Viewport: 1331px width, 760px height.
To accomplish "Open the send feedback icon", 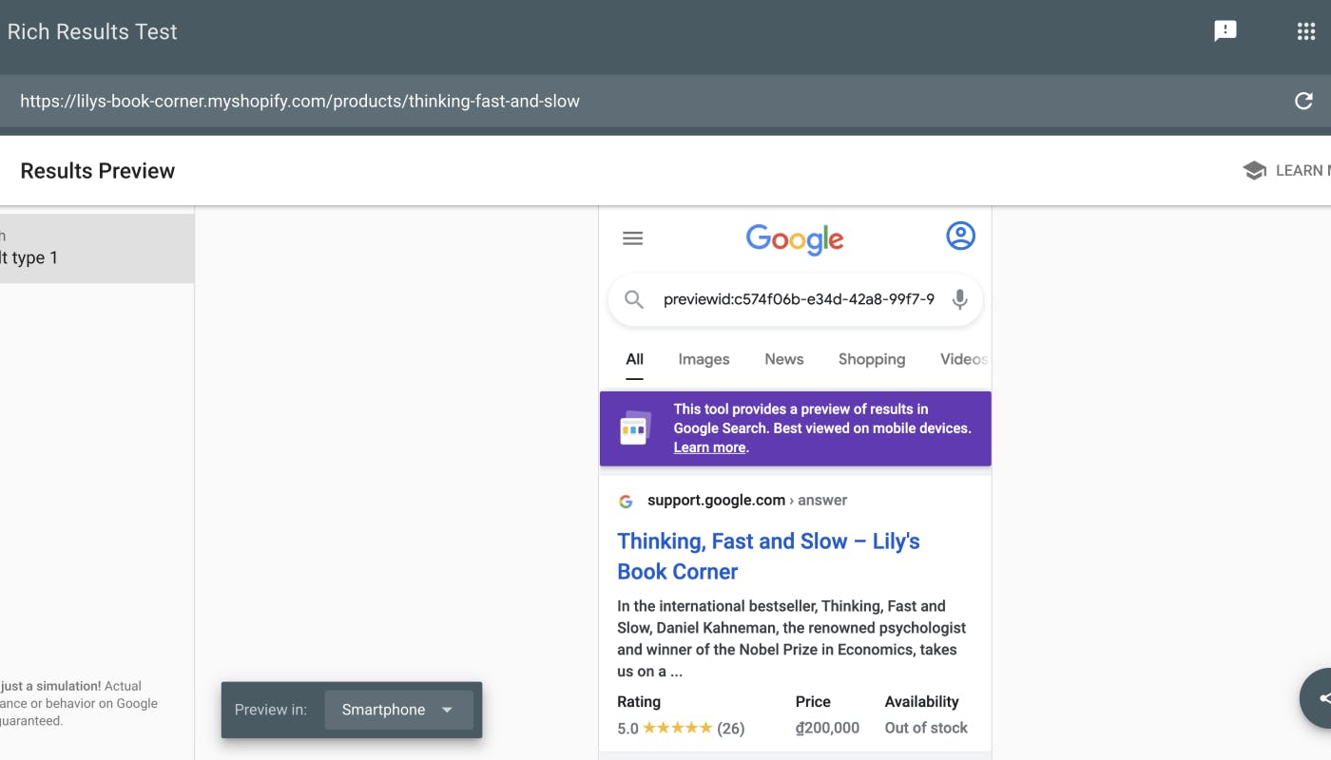I will 1225,31.
